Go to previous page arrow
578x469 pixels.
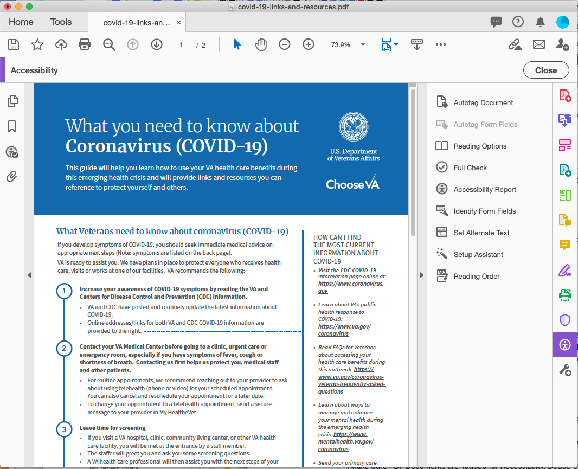pos(133,44)
